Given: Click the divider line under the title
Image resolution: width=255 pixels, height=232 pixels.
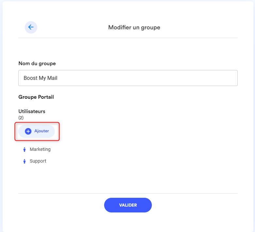Looking at the screenshot, I should (x=128, y=38).
